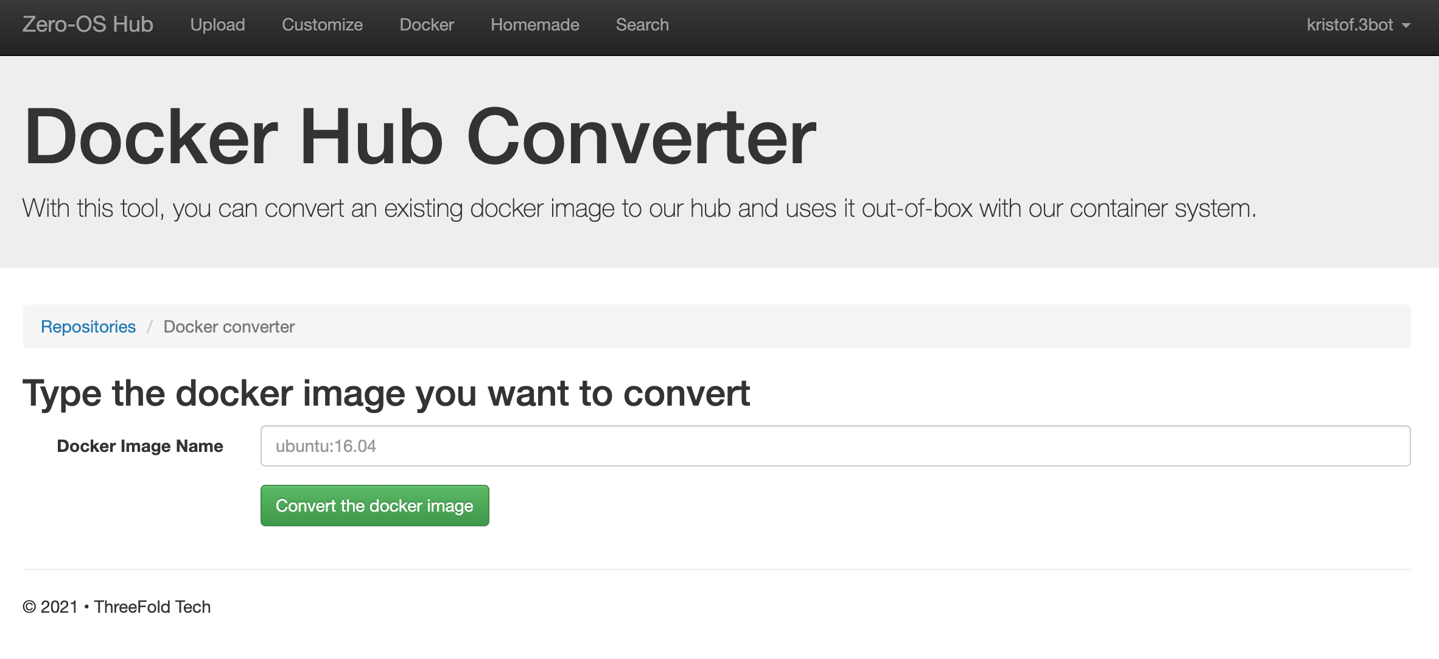1439x659 pixels.
Task: Follow the Repositories breadcrumb link
Action: [x=88, y=326]
